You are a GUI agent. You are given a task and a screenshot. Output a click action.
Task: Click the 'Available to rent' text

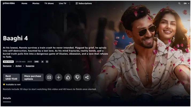[x=13, y=84]
